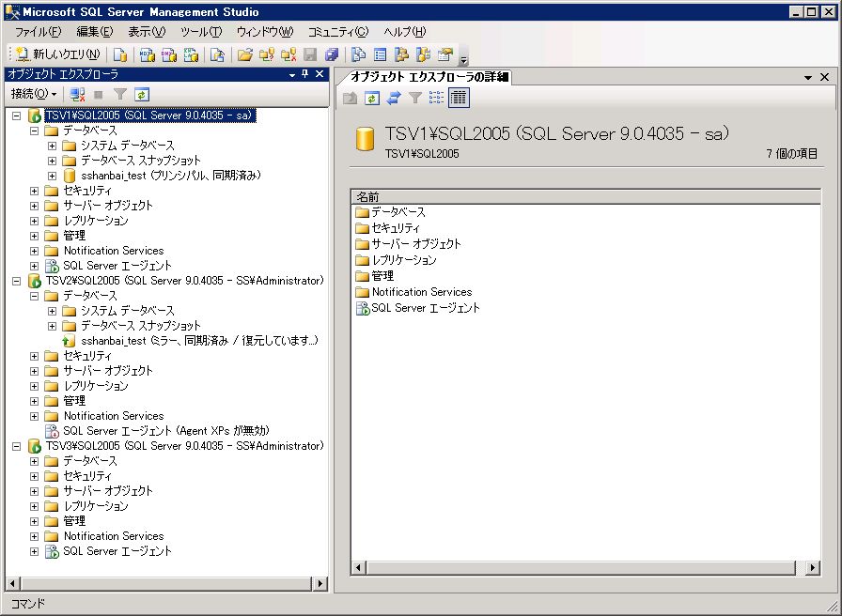Open the 表示(V) menu
Viewport: 842px width, 616px height.
point(147,32)
